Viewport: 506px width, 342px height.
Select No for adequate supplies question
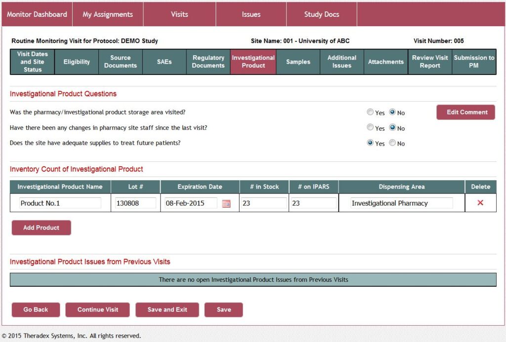392,143
